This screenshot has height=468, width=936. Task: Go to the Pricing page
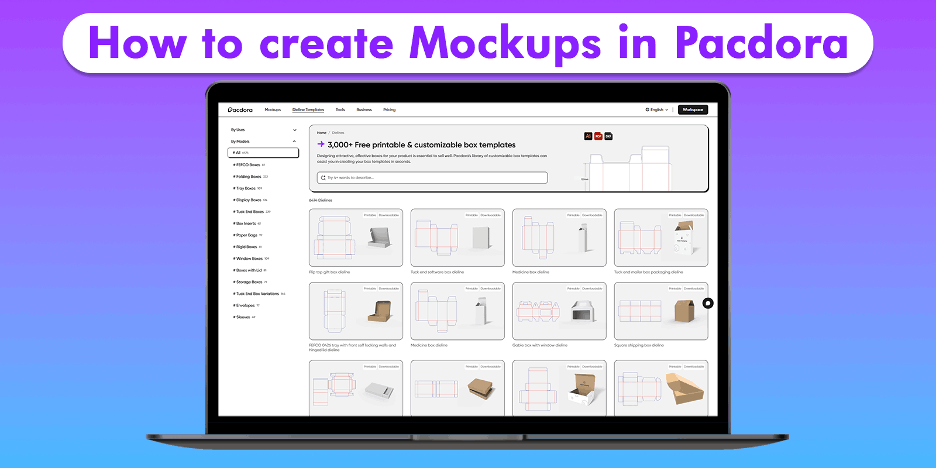pos(390,110)
